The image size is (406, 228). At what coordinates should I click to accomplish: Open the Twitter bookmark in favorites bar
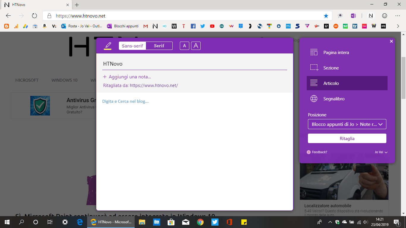[203, 26]
